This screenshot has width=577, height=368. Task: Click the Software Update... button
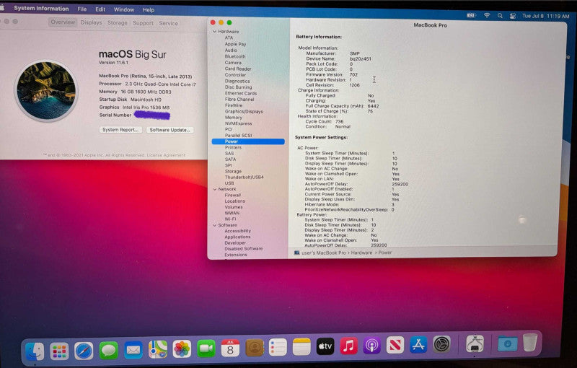click(x=169, y=130)
